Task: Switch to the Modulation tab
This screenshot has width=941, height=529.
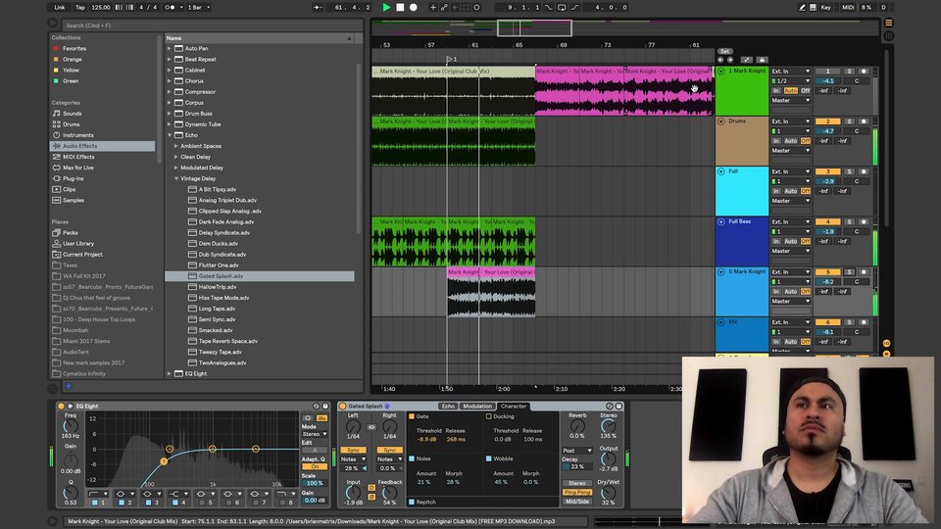Action: [x=477, y=406]
